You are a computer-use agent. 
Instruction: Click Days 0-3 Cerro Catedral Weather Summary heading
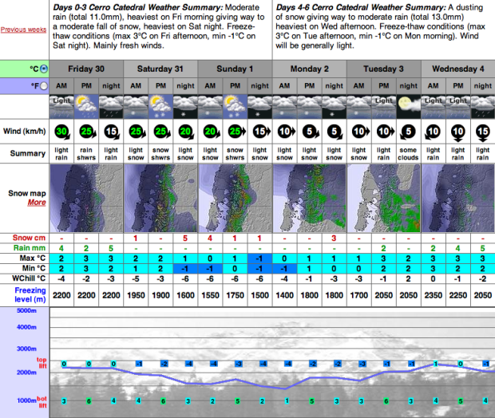pos(137,7)
